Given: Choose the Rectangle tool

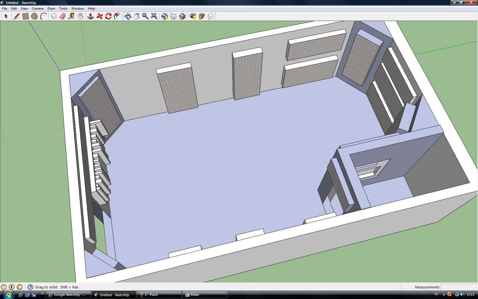Looking at the screenshot, I should [25, 16].
